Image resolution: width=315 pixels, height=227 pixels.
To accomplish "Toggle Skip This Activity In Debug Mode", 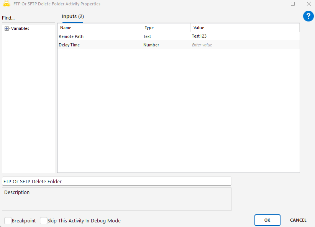I will point(43,220).
